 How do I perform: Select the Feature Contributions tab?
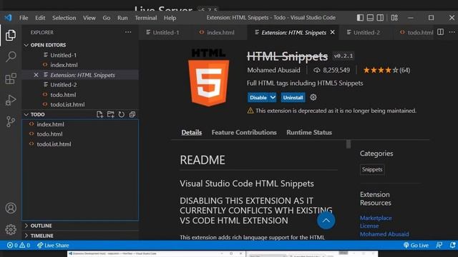244,132
